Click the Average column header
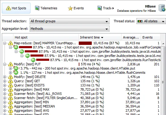The width and height of the screenshot is (166, 115). pyautogui.click(x=131, y=37)
